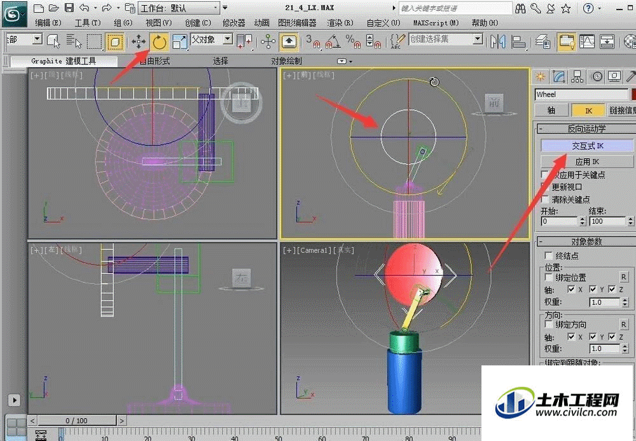Toggle the Window/Crossing selection icon
This screenshot has height=441, width=636.
pyautogui.click(x=114, y=41)
